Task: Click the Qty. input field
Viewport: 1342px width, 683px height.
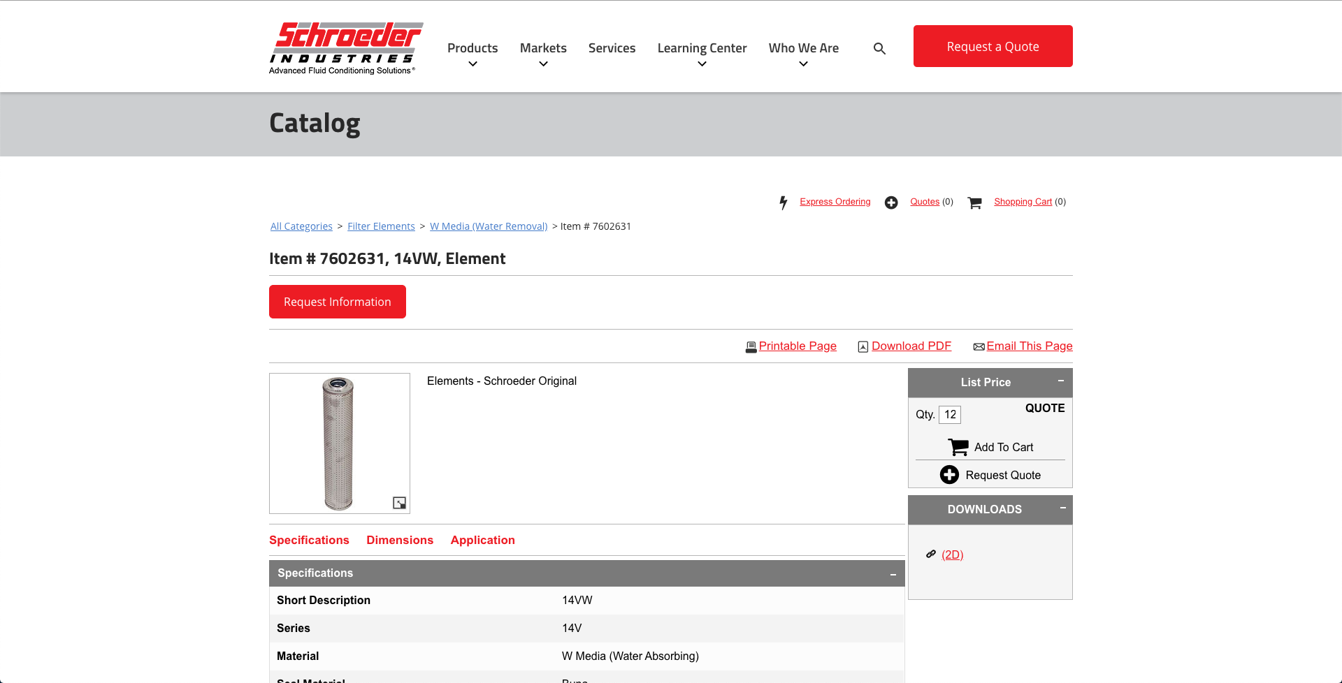Action: 950,415
